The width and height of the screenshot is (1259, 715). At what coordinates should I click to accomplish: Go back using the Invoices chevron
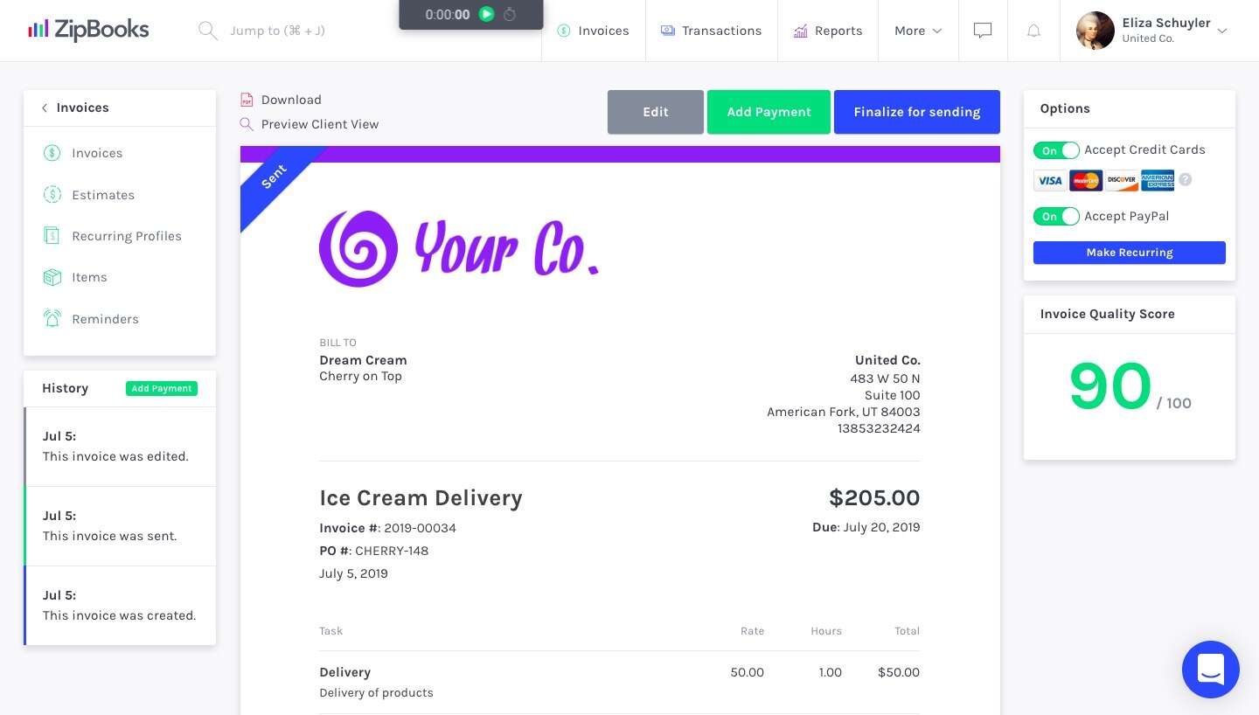coord(45,108)
